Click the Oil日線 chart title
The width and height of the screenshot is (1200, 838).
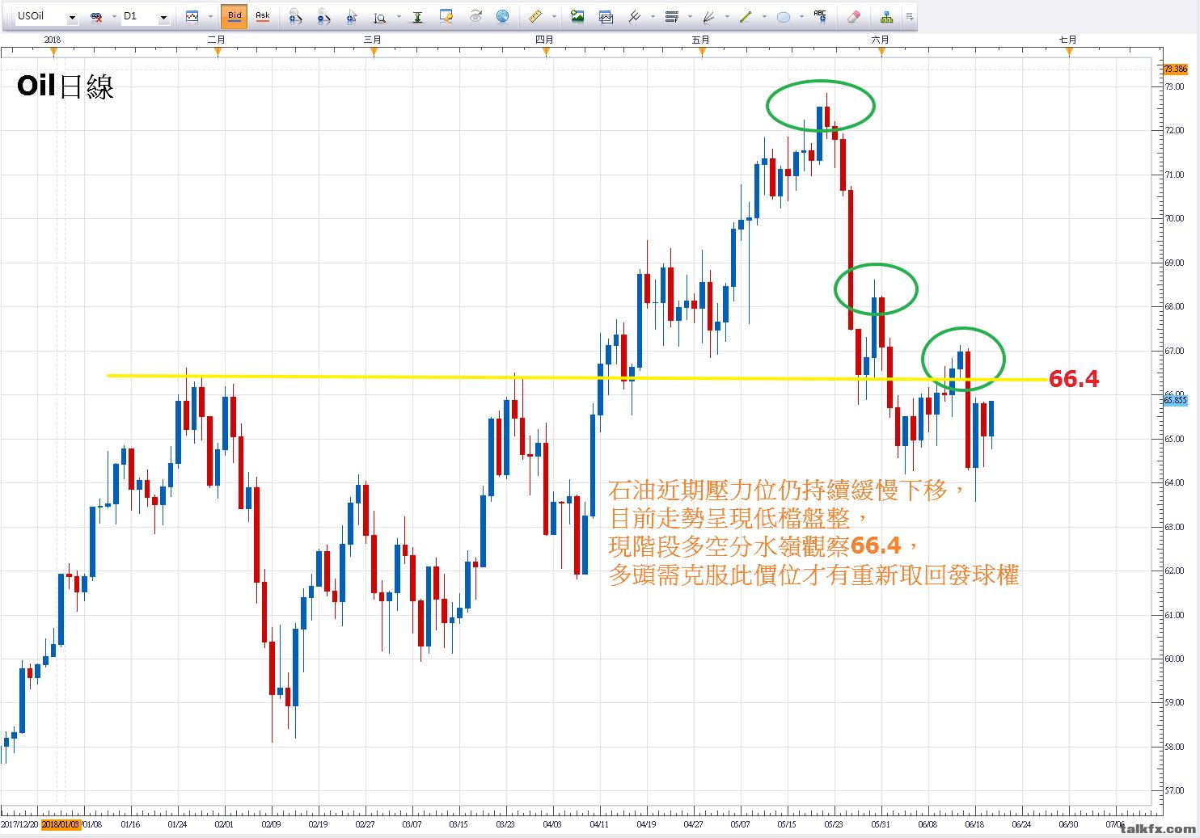click(x=65, y=86)
